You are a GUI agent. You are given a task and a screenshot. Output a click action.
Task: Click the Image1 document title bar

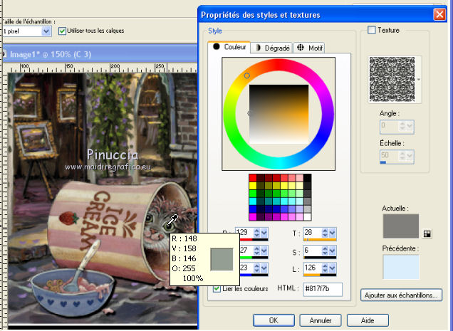click(x=100, y=54)
